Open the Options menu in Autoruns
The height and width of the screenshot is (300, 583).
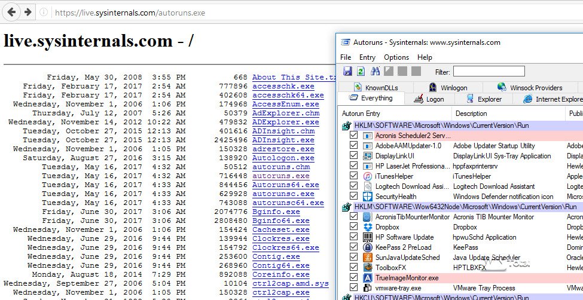click(396, 57)
